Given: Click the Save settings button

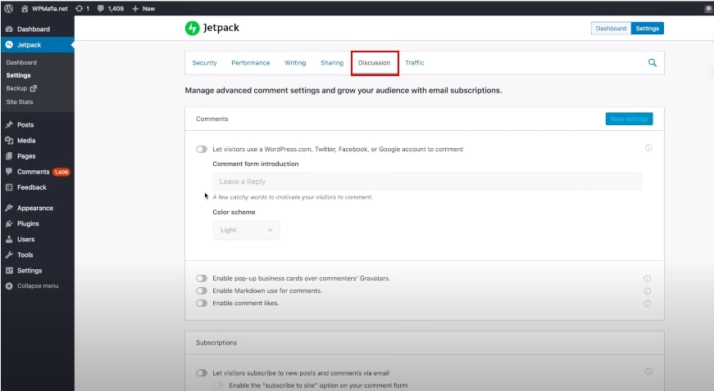Looking at the screenshot, I should (x=629, y=119).
